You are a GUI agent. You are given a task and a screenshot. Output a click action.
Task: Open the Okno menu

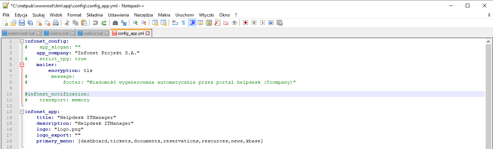[224, 15]
